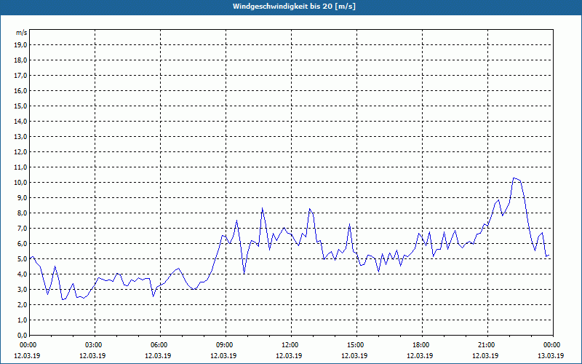
Task: Select the 10,0 y-axis label
Action: pos(21,183)
